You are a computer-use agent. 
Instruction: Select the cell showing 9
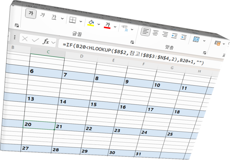(140, 83)
